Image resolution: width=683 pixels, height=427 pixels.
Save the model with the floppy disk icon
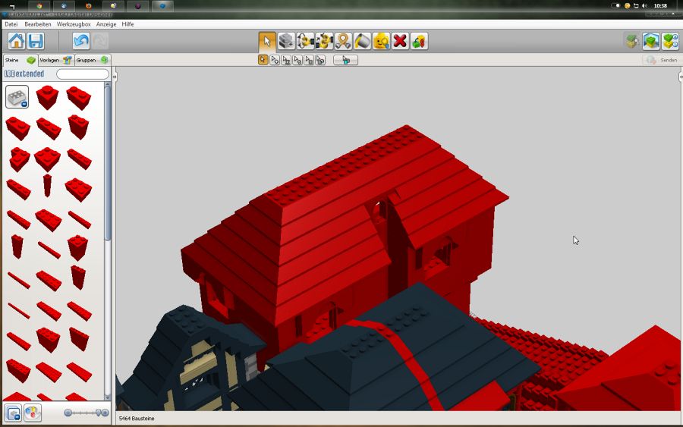(36, 41)
